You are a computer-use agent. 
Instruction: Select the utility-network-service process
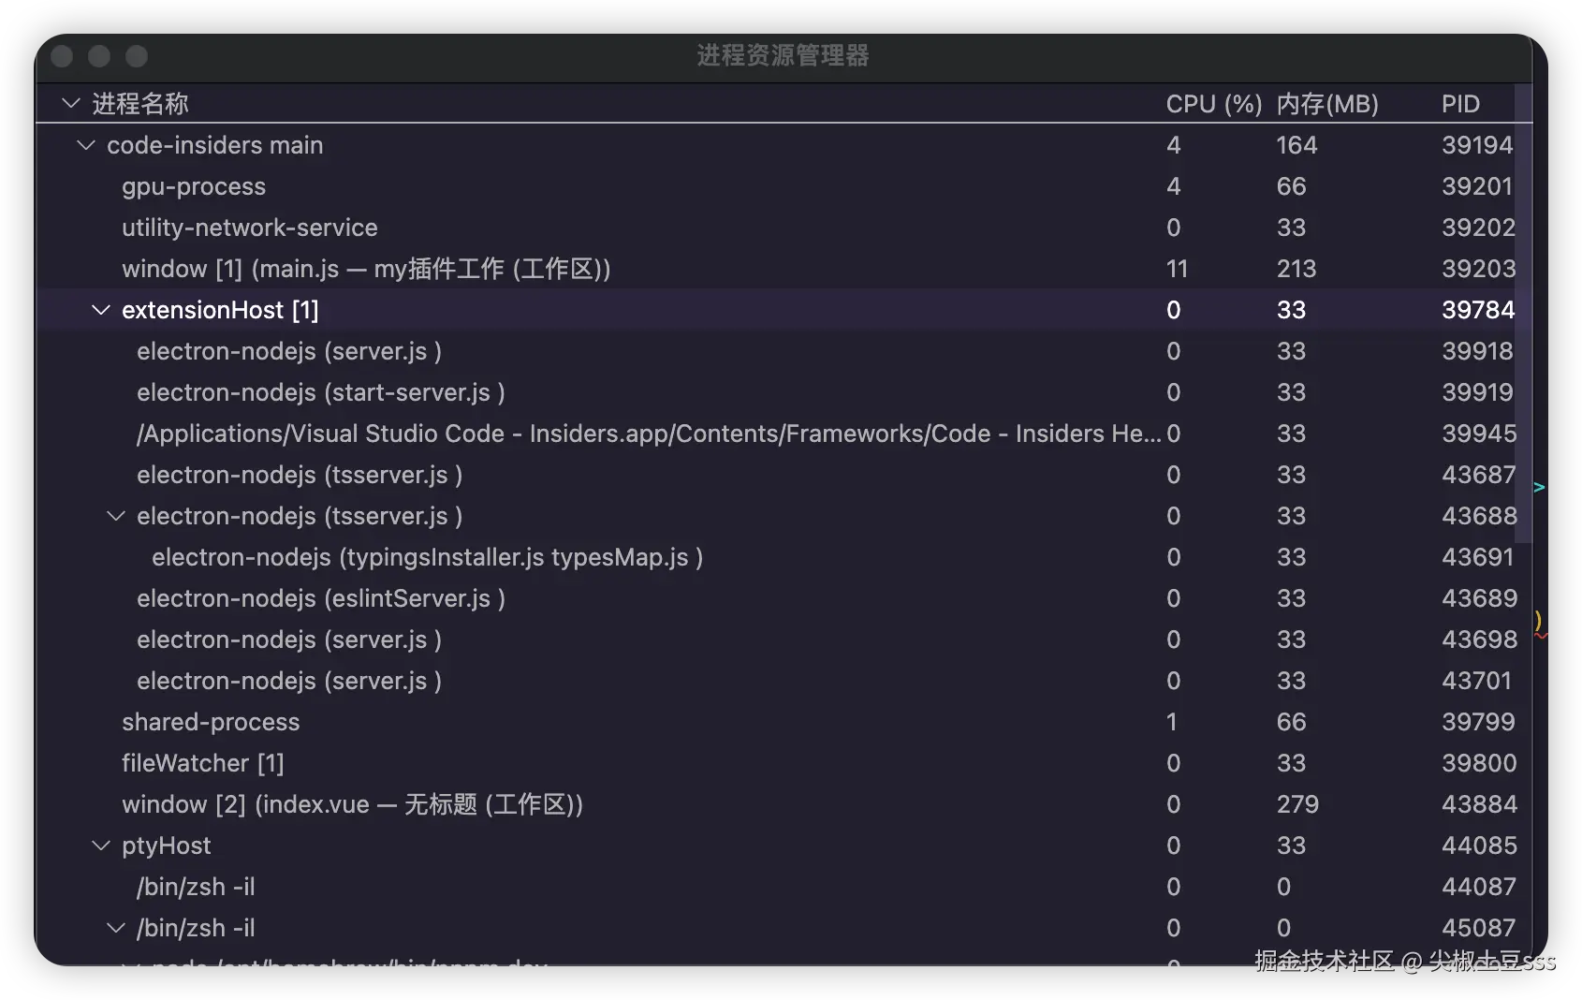click(x=250, y=228)
